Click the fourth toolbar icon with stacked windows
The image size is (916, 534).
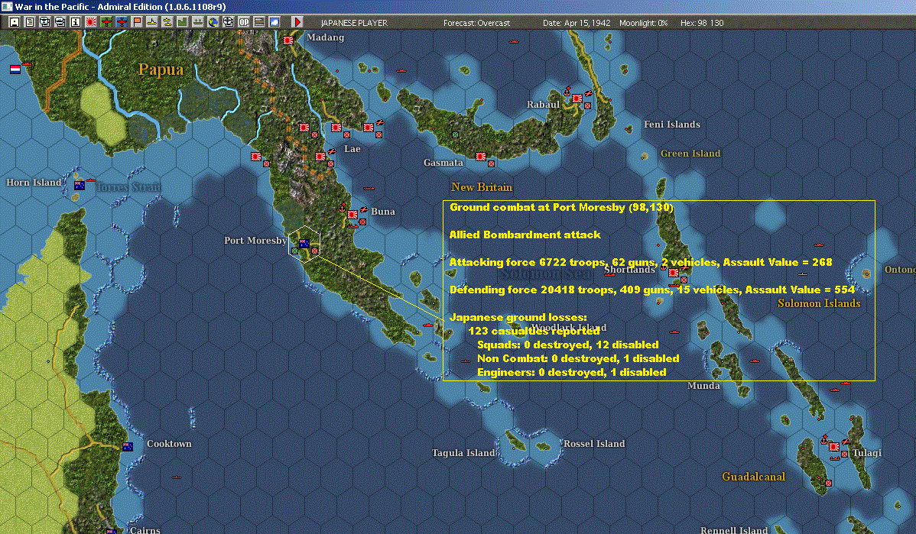(60, 22)
